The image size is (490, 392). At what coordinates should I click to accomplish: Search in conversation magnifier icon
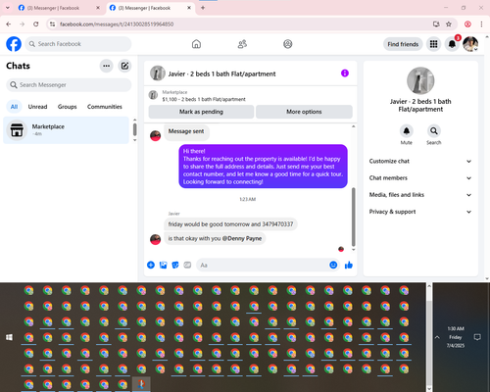434,131
